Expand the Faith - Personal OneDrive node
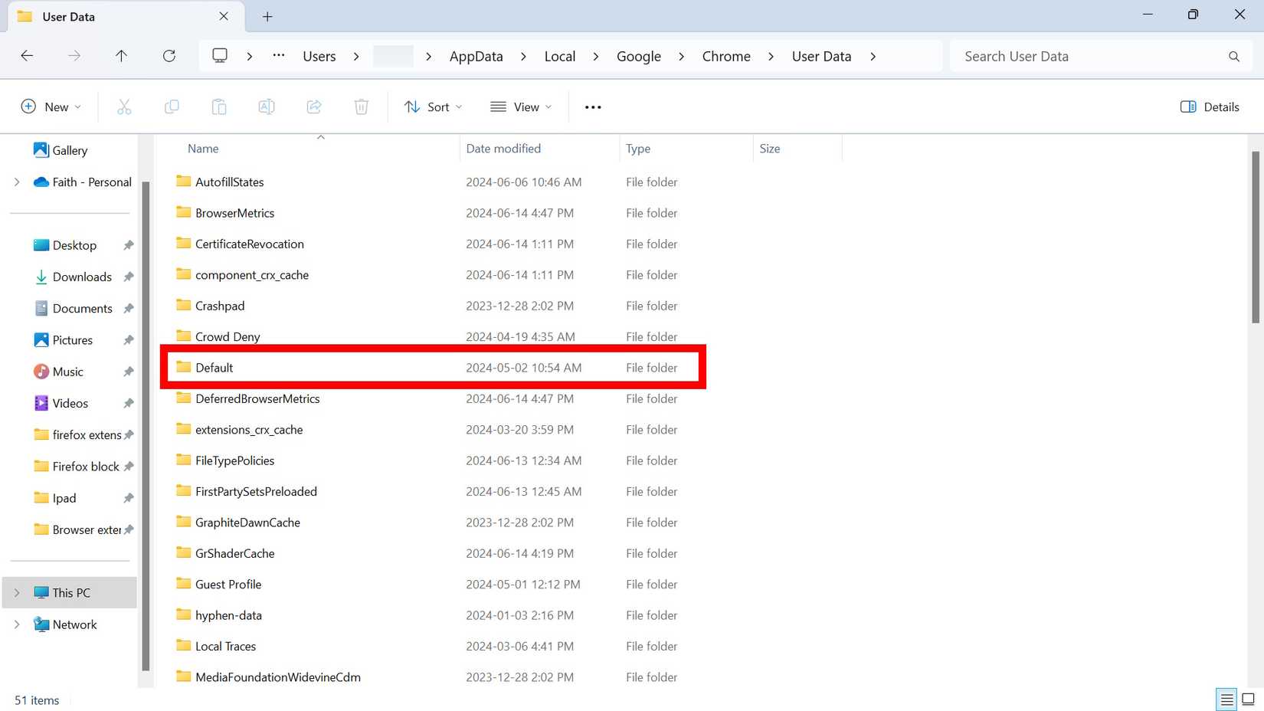 tap(17, 182)
